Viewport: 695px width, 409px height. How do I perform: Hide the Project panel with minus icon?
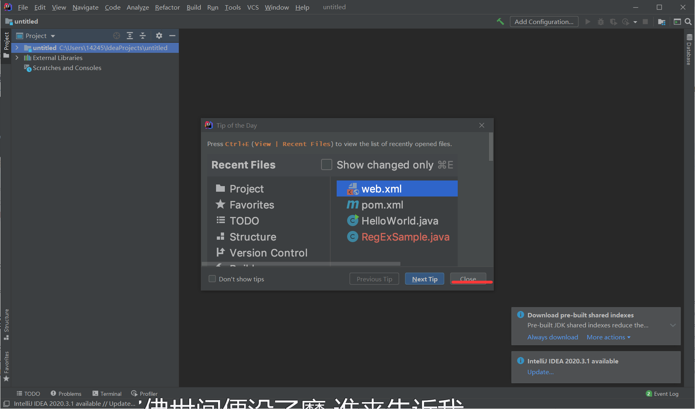click(172, 36)
